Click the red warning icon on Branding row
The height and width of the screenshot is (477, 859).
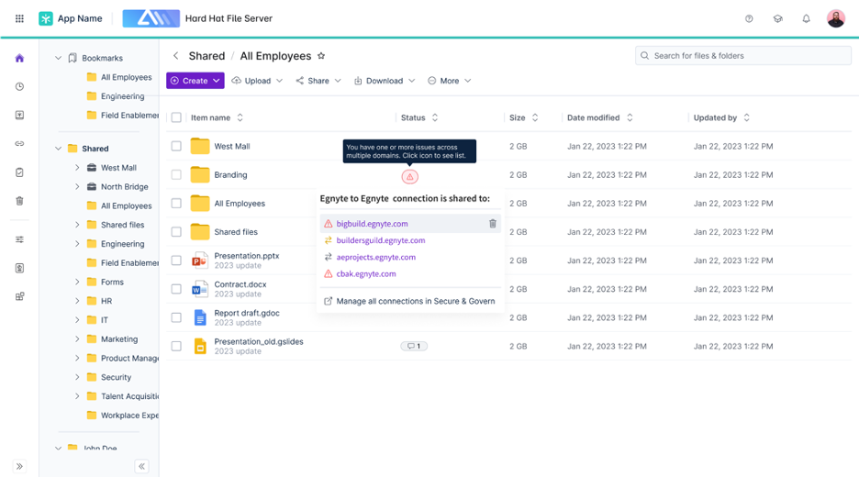[x=410, y=176]
